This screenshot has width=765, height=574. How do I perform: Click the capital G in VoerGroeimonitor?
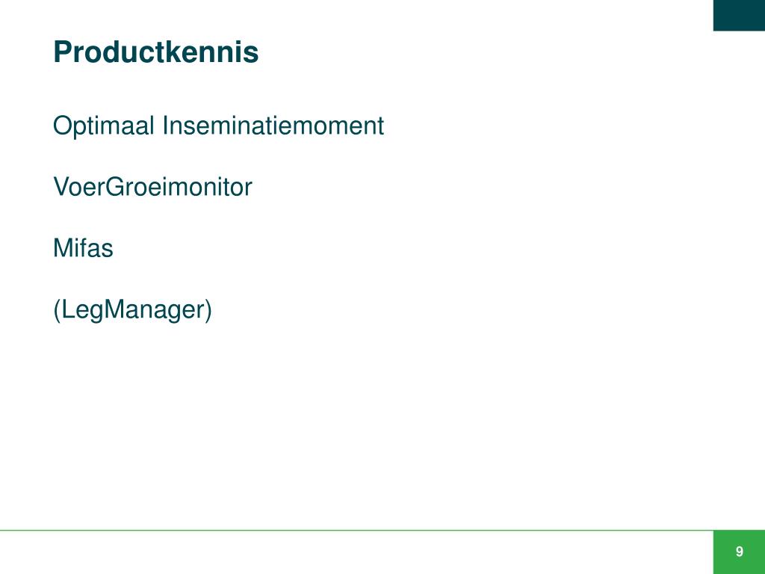click(x=114, y=187)
